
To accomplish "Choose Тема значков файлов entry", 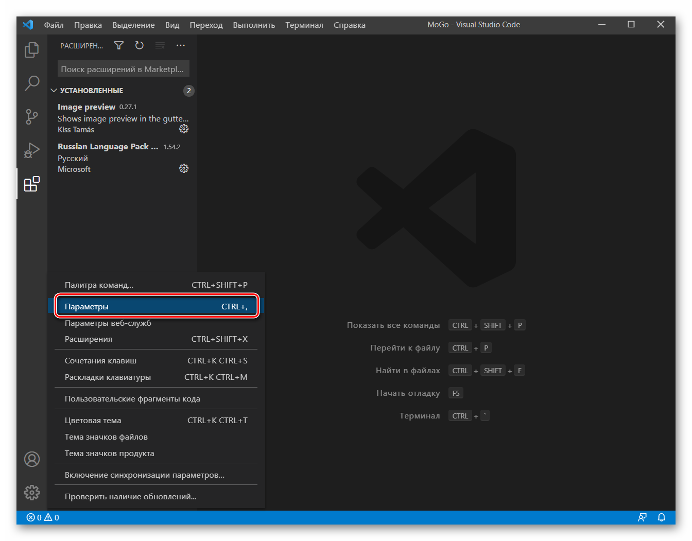I will [x=156, y=437].
